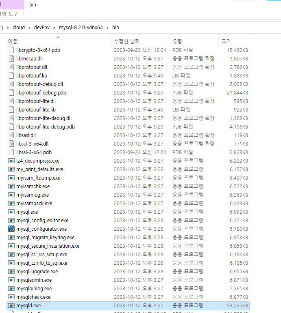This screenshot has width=281, height=313.
Task: Click the my_print_defaults.exe application icon
Action: pyautogui.click(x=11, y=169)
